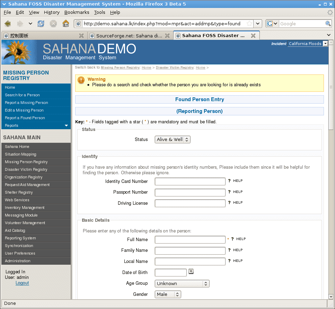Click the browser Back arrow button

[x=8, y=24]
